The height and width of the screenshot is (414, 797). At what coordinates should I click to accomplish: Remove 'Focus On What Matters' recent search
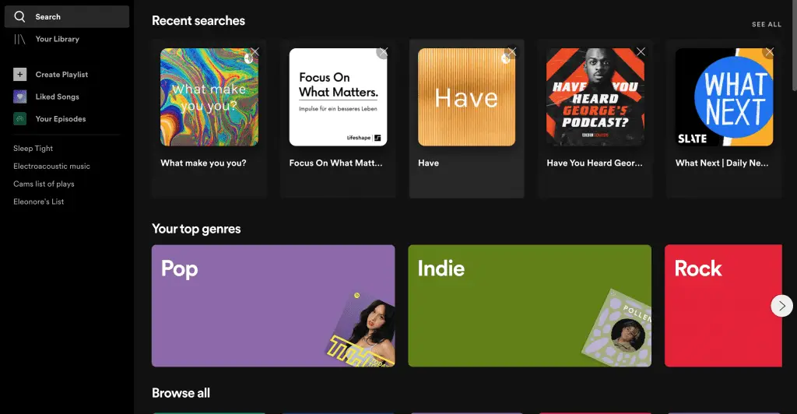(383, 52)
